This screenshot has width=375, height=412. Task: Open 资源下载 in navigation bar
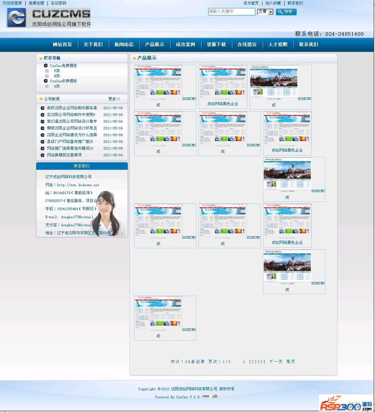[217, 45]
